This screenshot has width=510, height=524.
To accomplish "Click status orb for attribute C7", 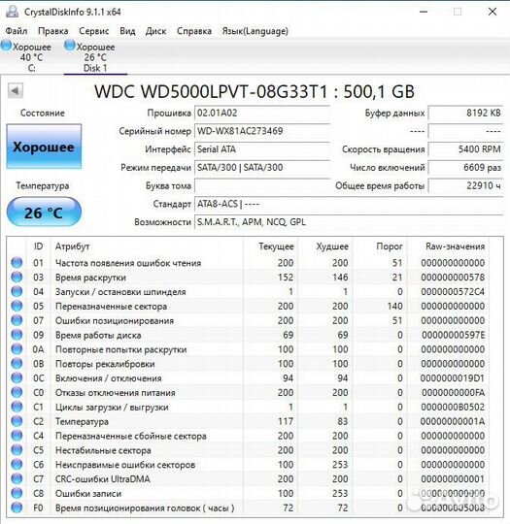I will (x=17, y=478).
